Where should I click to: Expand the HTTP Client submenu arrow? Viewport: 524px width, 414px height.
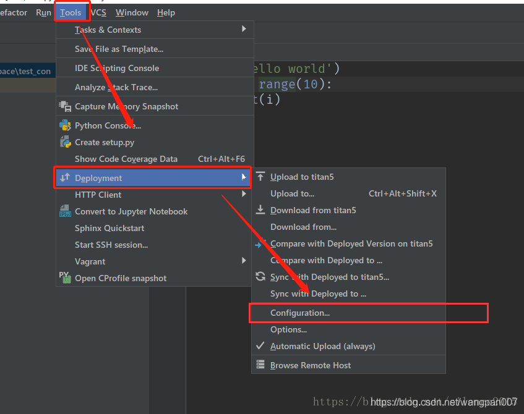(244, 194)
